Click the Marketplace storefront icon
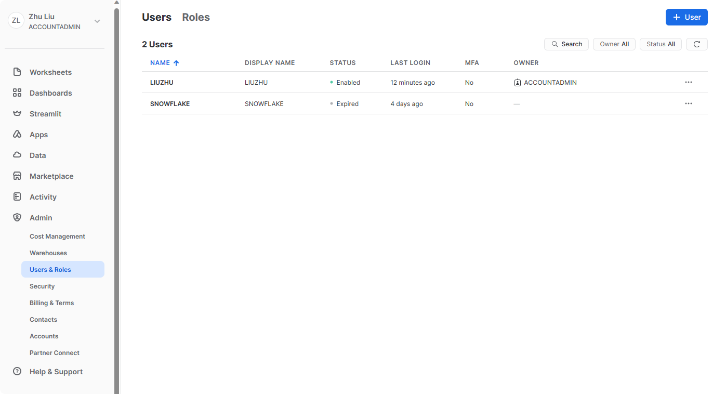726x394 pixels. tap(17, 176)
